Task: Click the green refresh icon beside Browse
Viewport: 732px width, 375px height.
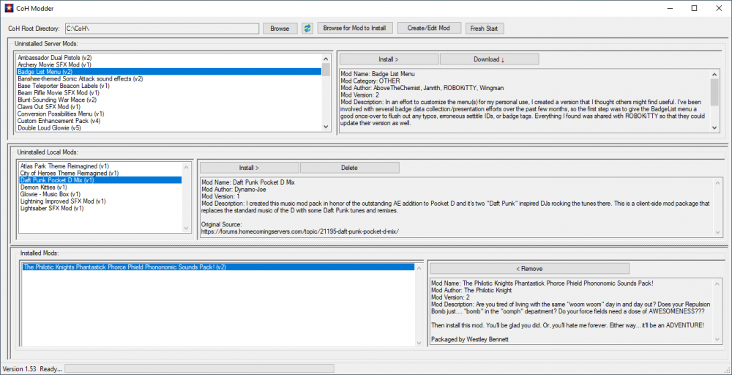Action: (307, 29)
